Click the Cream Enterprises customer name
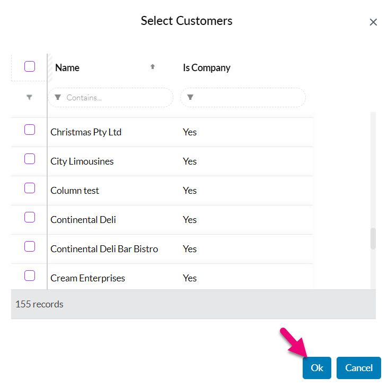388x386 pixels. (88, 278)
